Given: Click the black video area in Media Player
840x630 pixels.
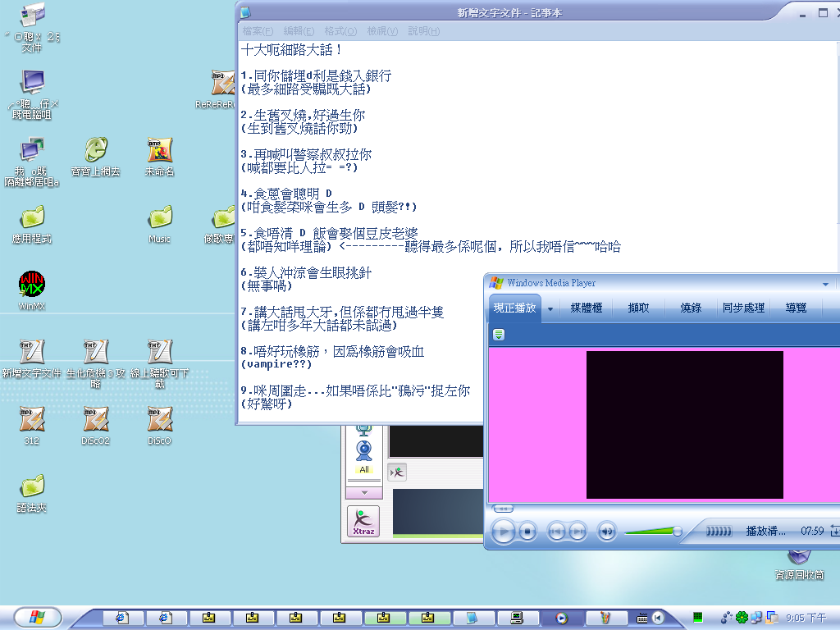Looking at the screenshot, I should [x=685, y=425].
